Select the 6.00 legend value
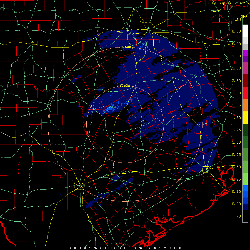250x250 pixels. pos(236,44)
